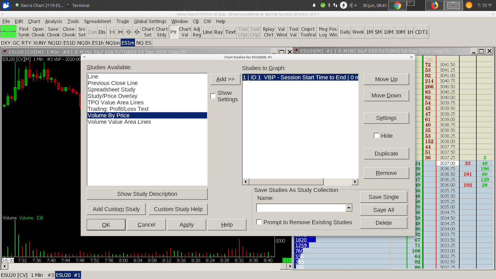Screen dimensions: 496x279
Task: Open the Global Settings menu
Action: click(150, 21)
